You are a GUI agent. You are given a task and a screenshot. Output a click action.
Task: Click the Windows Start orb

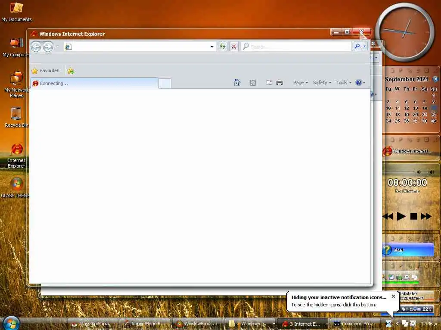(x=11, y=323)
